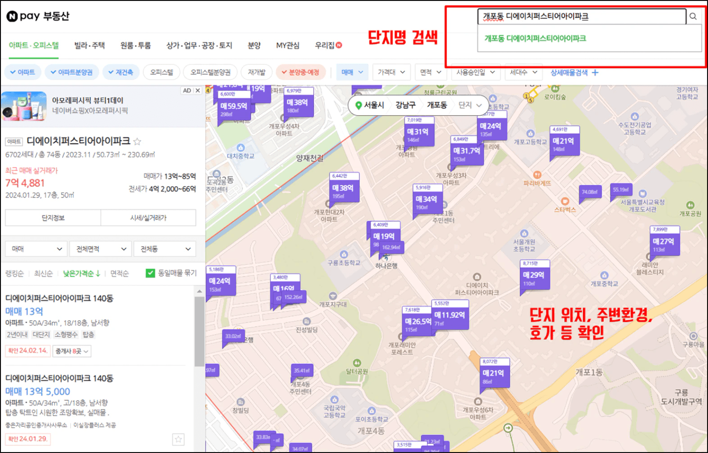
Task: Click the N pay 부동산 logo
Action: [38, 16]
